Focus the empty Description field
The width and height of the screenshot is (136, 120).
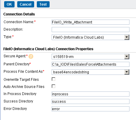tap(91, 30)
